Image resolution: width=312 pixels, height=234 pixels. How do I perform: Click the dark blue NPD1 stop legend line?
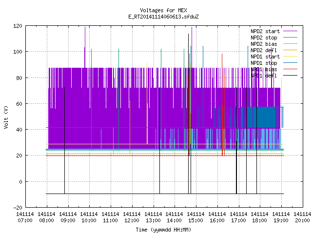pyautogui.click(x=291, y=63)
